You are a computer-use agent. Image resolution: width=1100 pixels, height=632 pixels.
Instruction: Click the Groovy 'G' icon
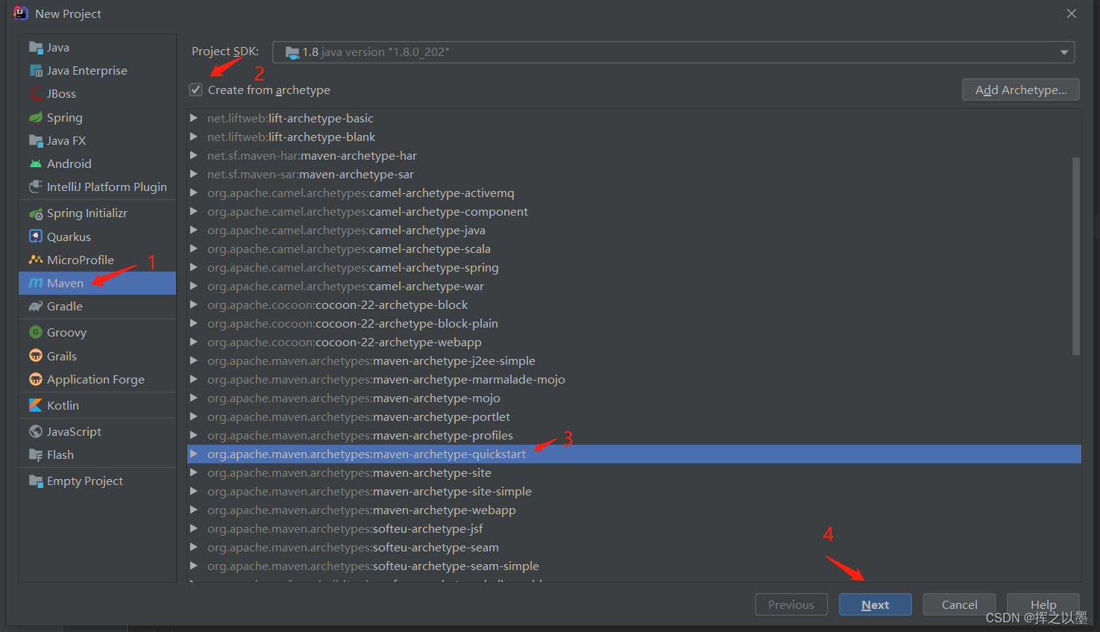36,332
